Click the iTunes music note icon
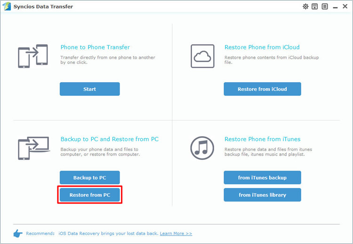Image resolution: width=353 pixels, height=244 pixels. click(202, 148)
